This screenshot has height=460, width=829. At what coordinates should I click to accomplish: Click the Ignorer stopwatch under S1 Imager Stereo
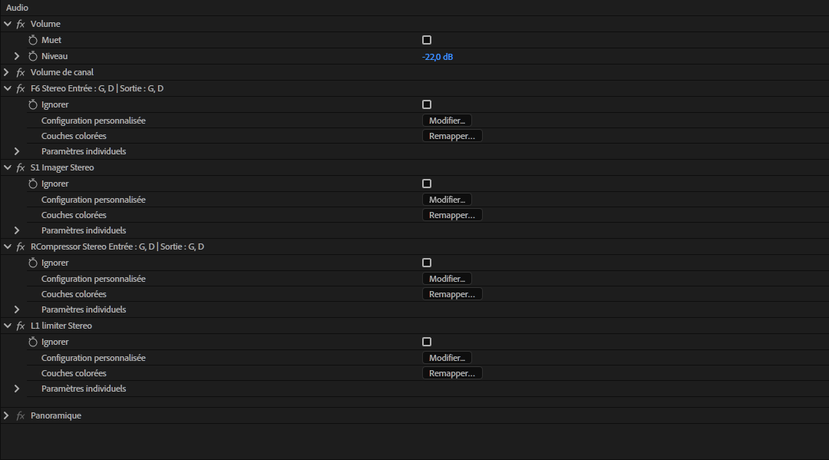click(33, 184)
